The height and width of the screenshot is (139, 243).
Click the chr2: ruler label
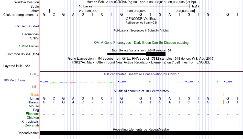click(35, 11)
